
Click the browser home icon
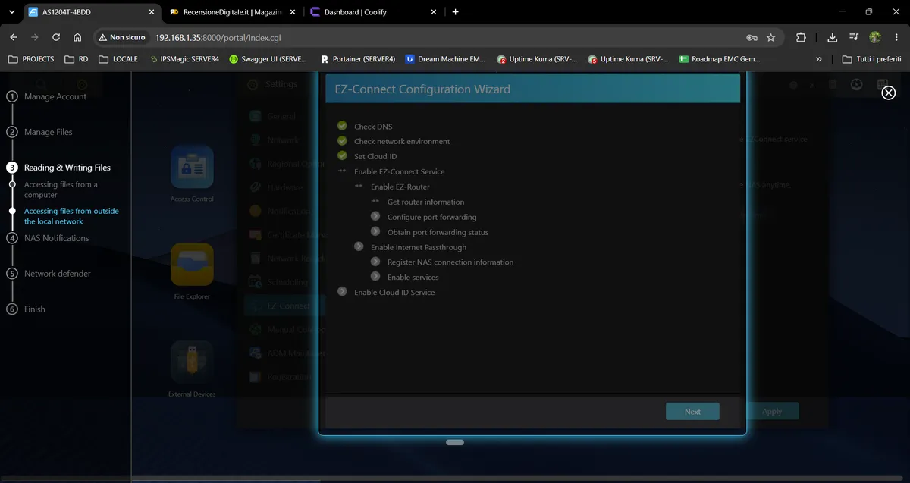(x=77, y=37)
